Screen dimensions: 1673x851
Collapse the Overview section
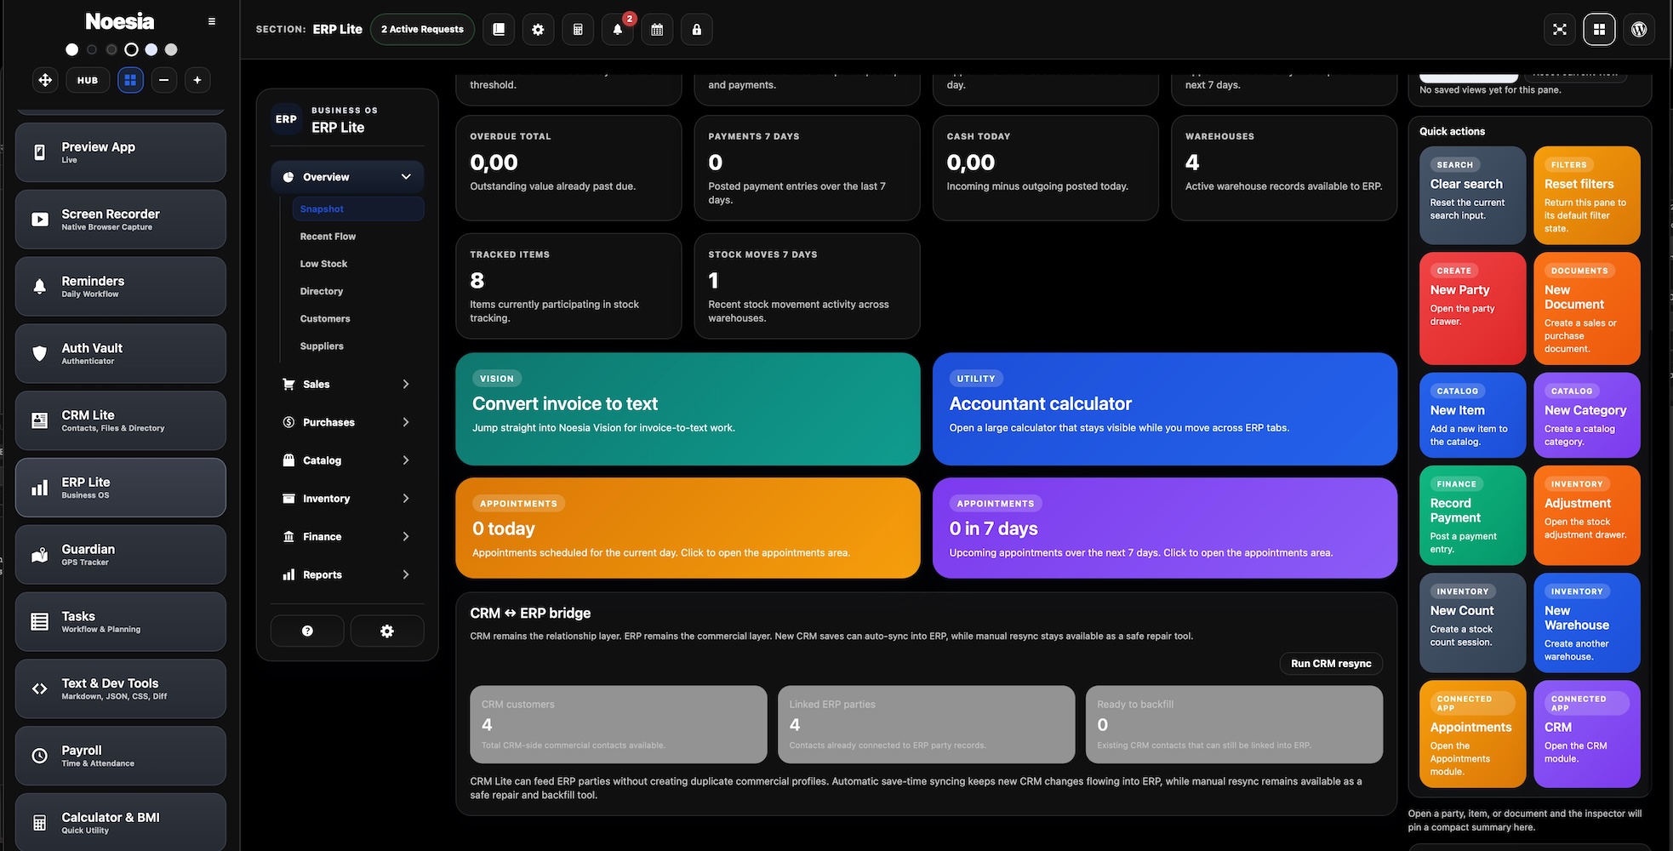pyautogui.click(x=347, y=177)
